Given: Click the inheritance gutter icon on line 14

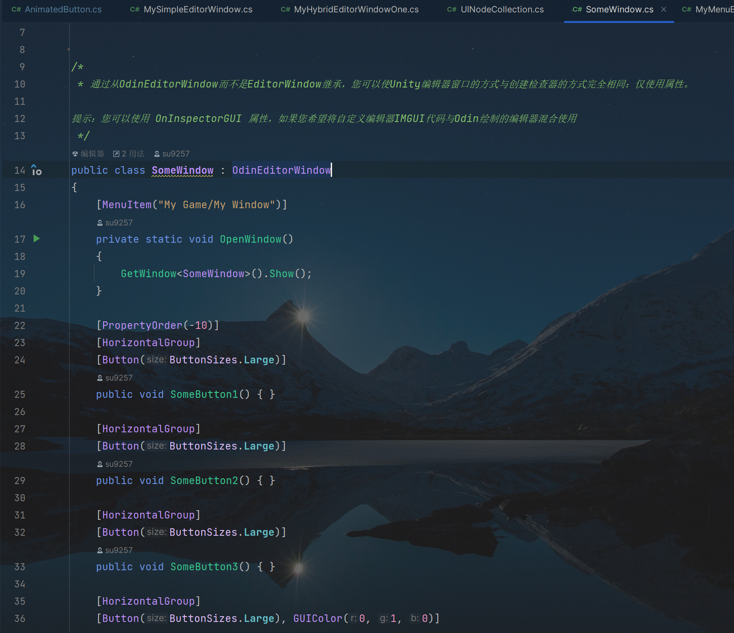Looking at the screenshot, I should tap(36, 170).
